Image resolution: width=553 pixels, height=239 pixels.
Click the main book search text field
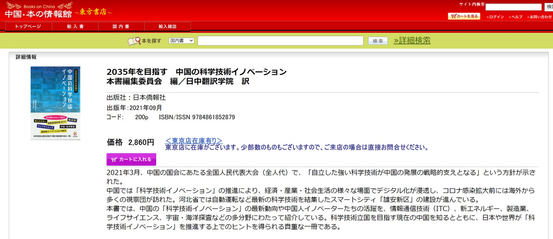[280, 41]
